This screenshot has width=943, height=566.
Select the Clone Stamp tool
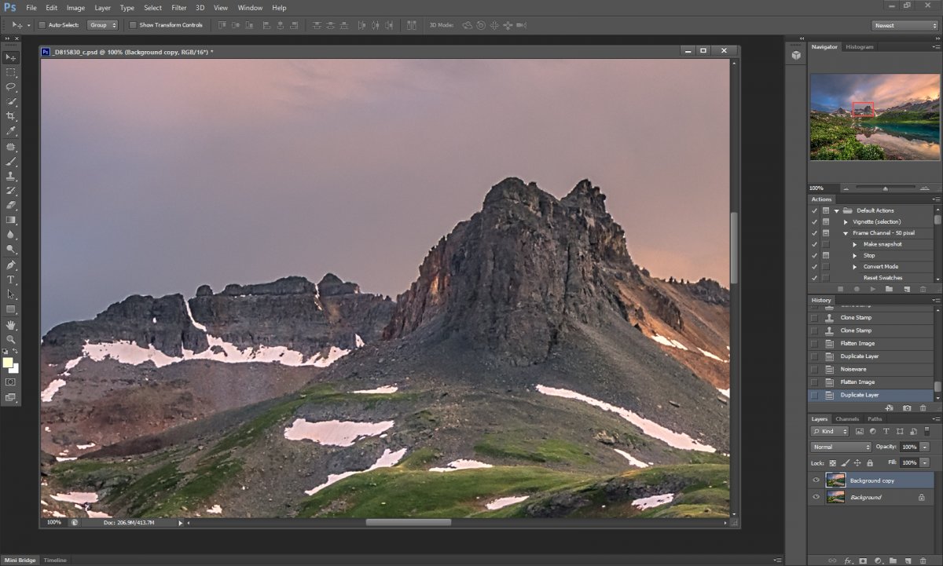click(11, 176)
